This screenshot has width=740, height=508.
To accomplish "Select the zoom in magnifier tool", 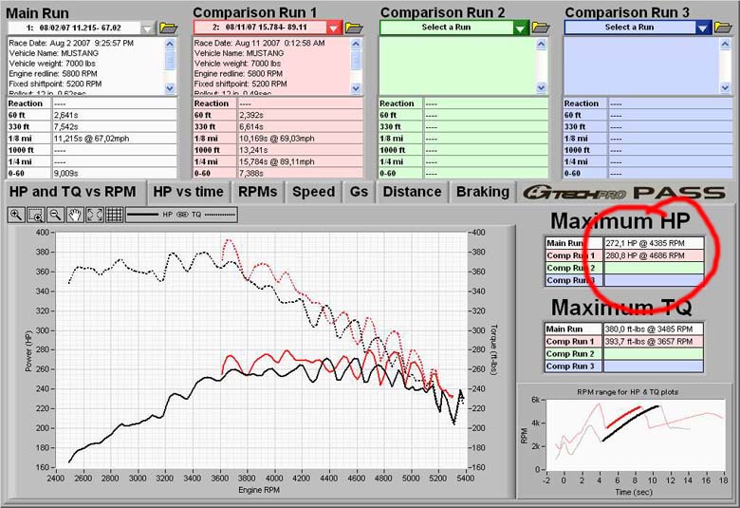I will 16,215.
